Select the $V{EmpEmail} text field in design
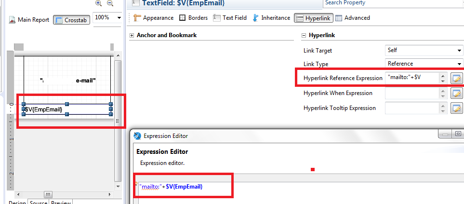 tap(66, 109)
